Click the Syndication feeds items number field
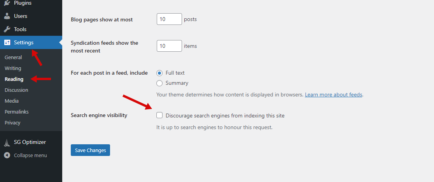 click(170, 46)
